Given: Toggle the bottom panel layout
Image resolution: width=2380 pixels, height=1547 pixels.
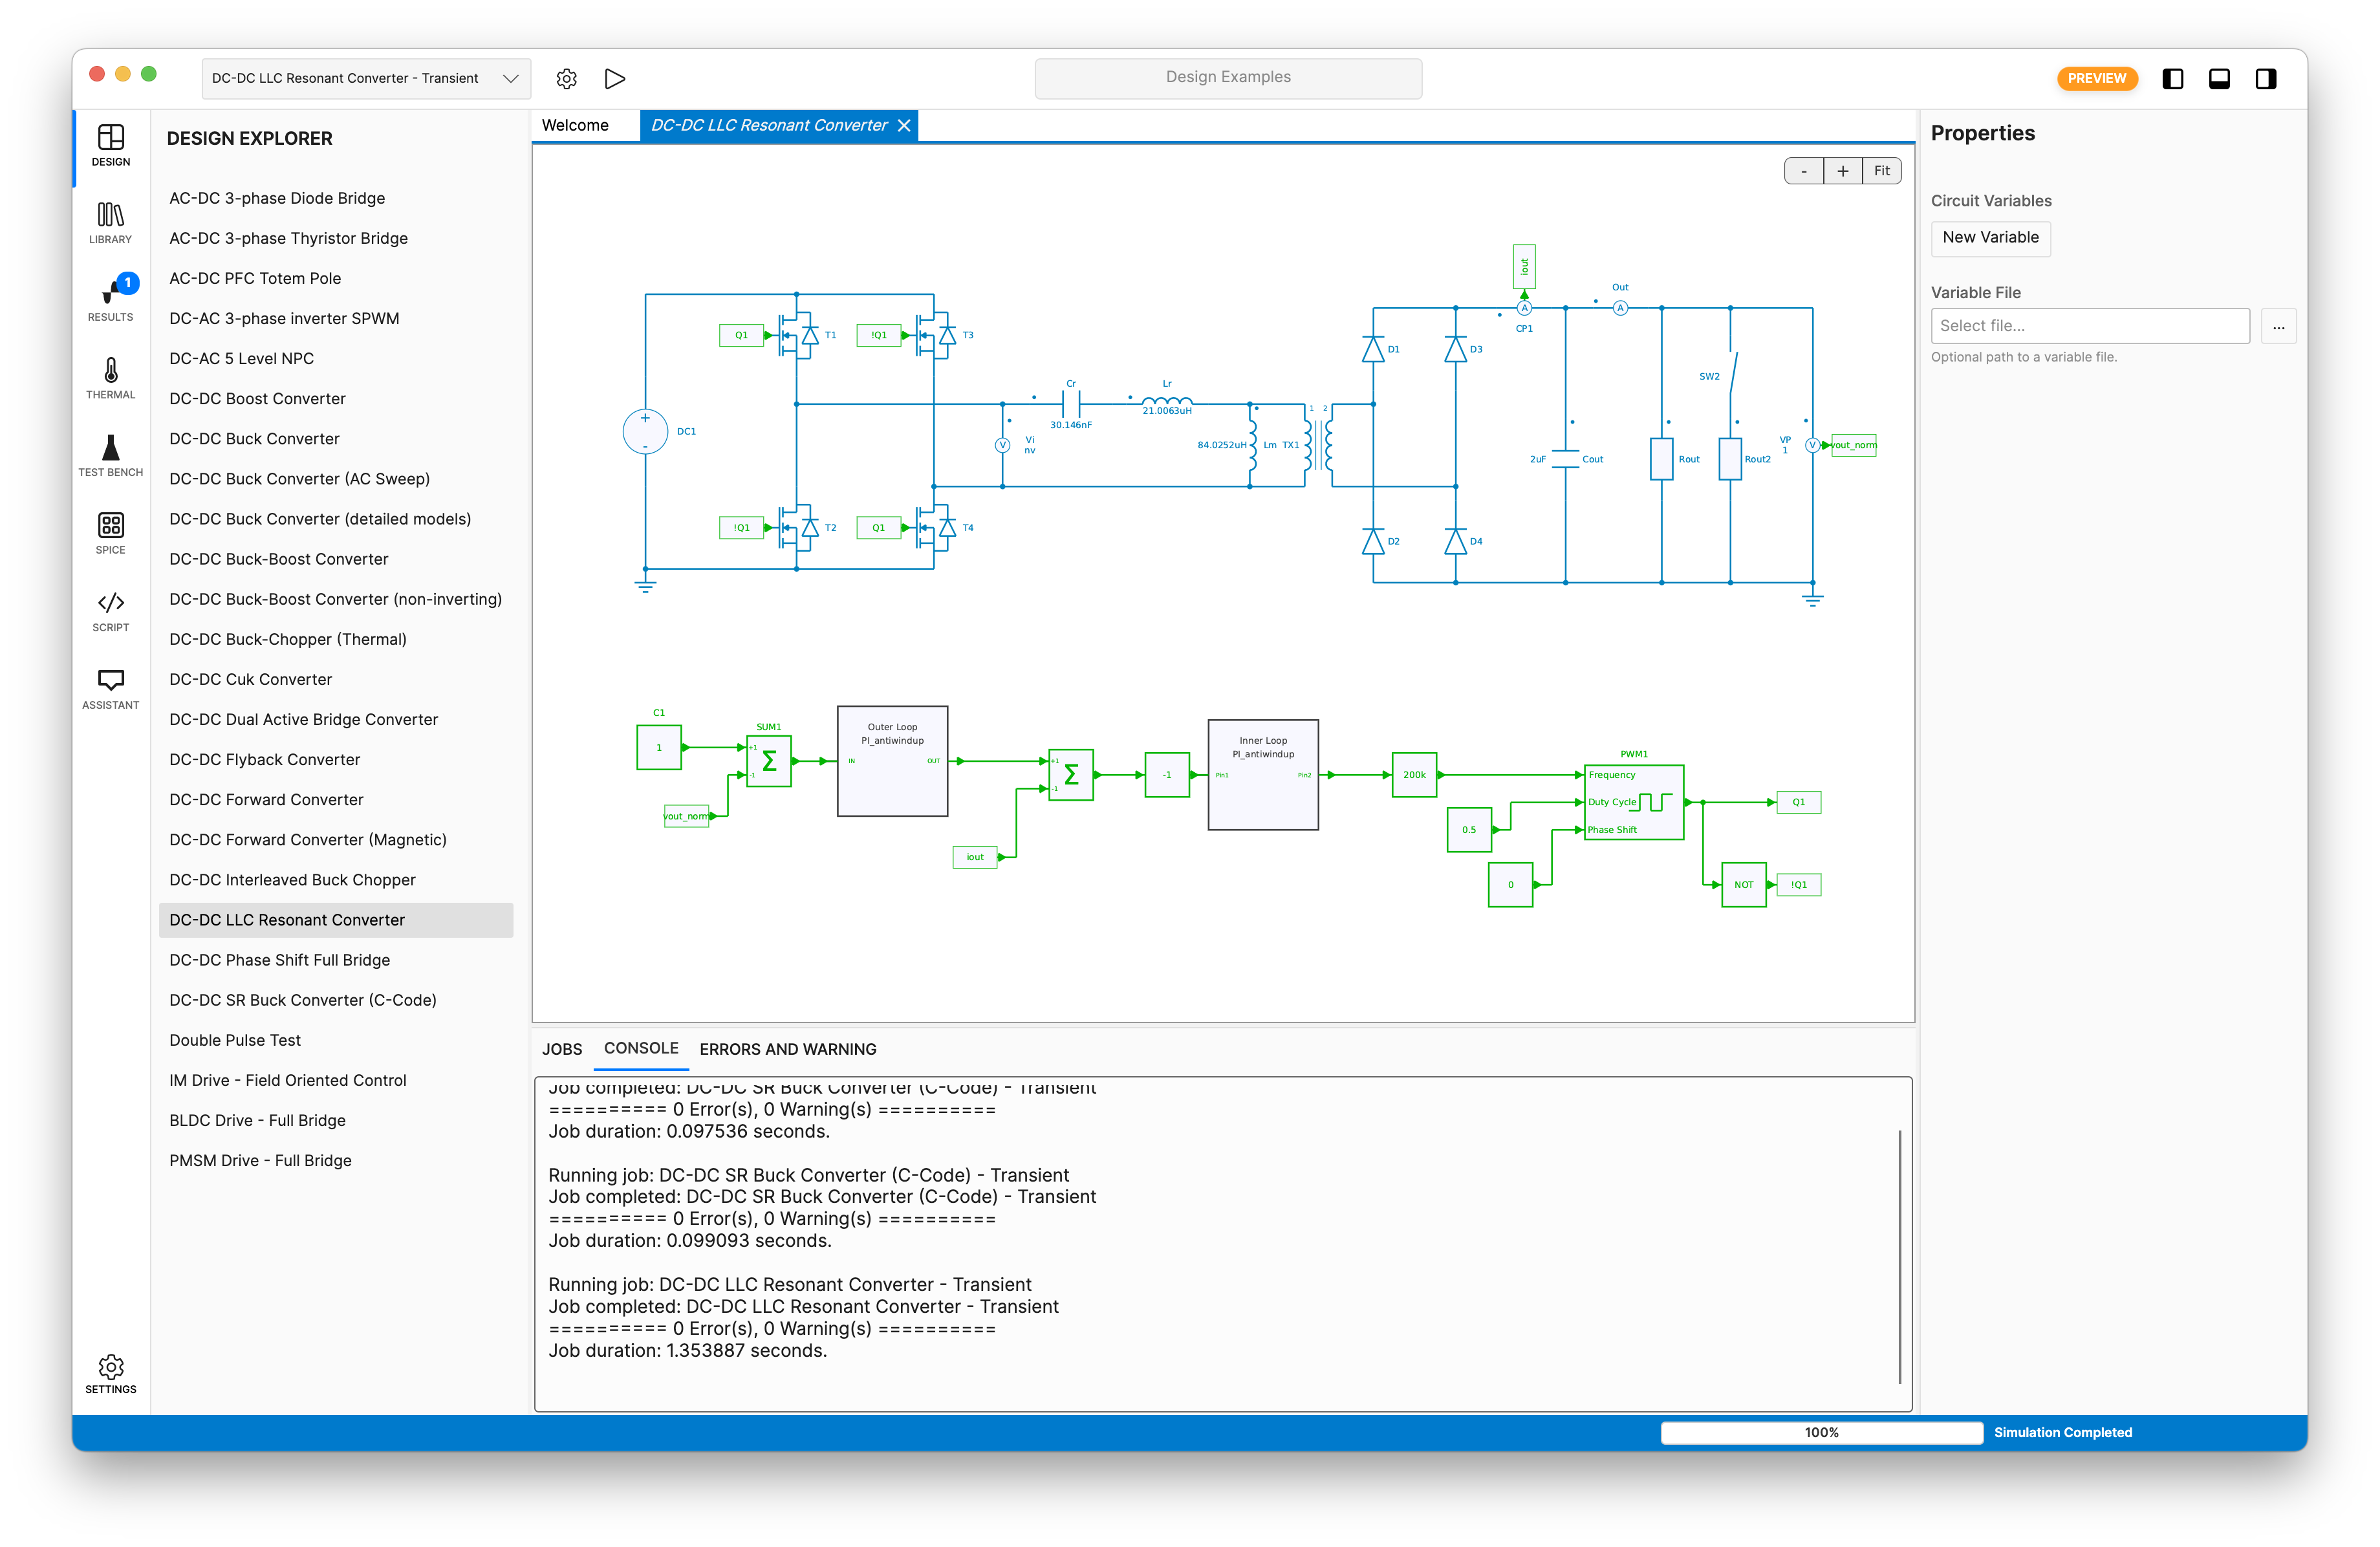Looking at the screenshot, I should (2219, 78).
